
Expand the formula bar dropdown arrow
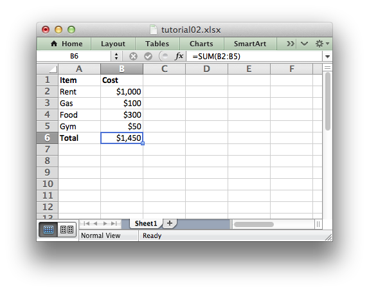pyautogui.click(x=327, y=57)
